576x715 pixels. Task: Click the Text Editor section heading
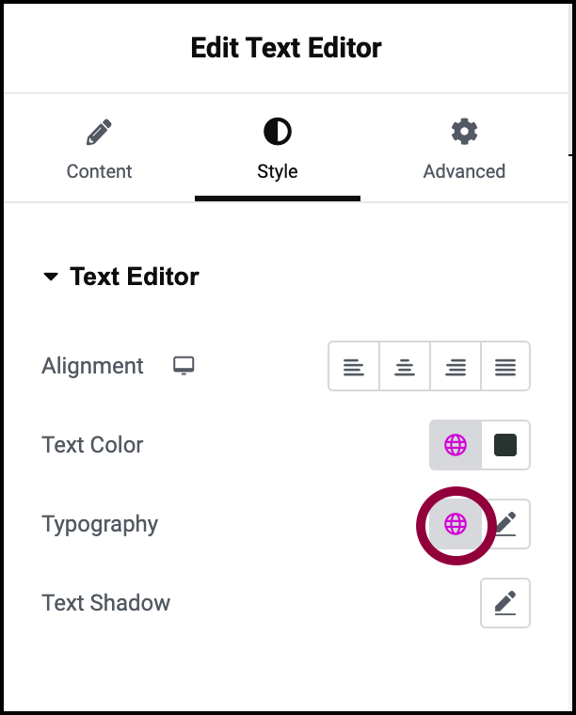[x=135, y=277]
